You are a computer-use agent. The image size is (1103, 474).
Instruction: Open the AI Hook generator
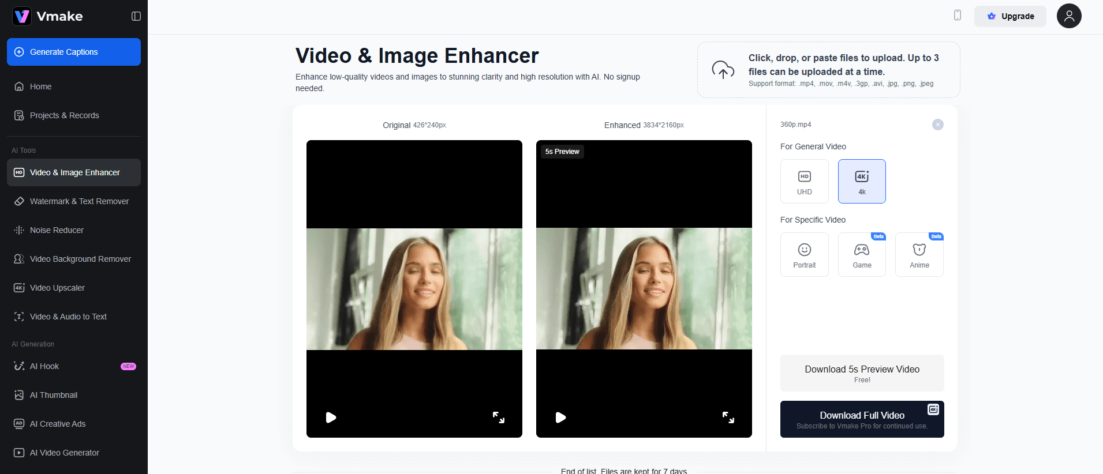74,366
